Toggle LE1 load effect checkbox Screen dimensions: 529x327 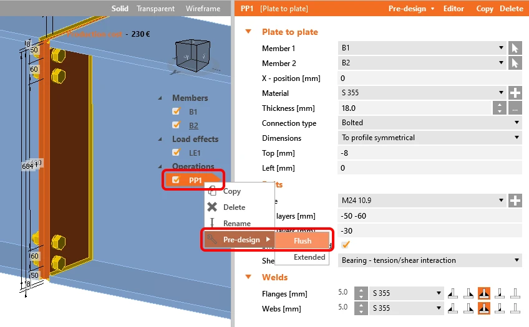coord(176,152)
